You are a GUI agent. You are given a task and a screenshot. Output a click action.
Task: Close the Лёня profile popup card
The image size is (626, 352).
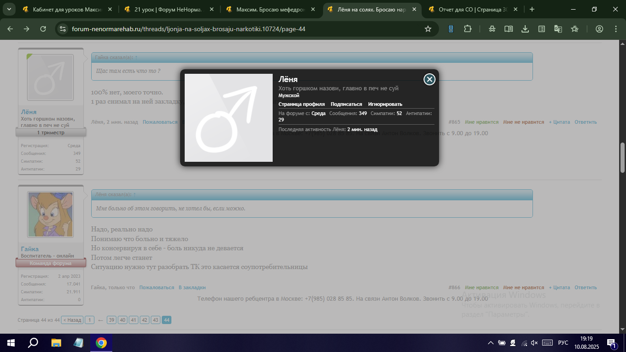[x=429, y=79]
